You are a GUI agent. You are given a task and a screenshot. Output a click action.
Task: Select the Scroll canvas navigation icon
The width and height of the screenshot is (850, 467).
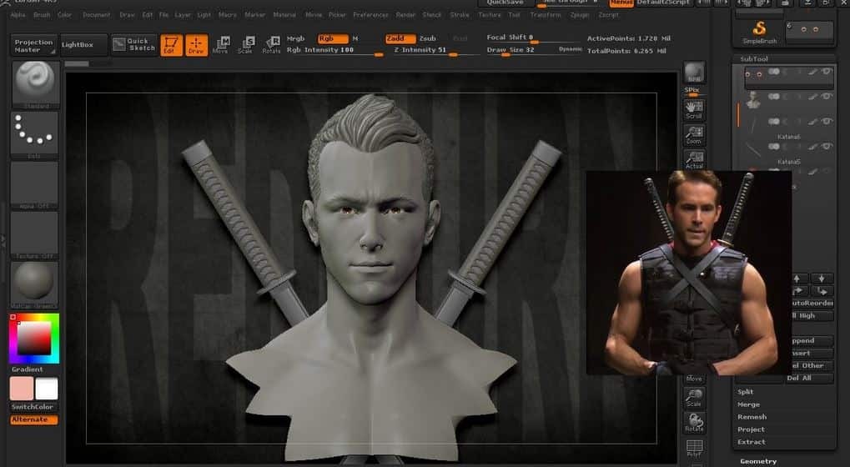[694, 109]
